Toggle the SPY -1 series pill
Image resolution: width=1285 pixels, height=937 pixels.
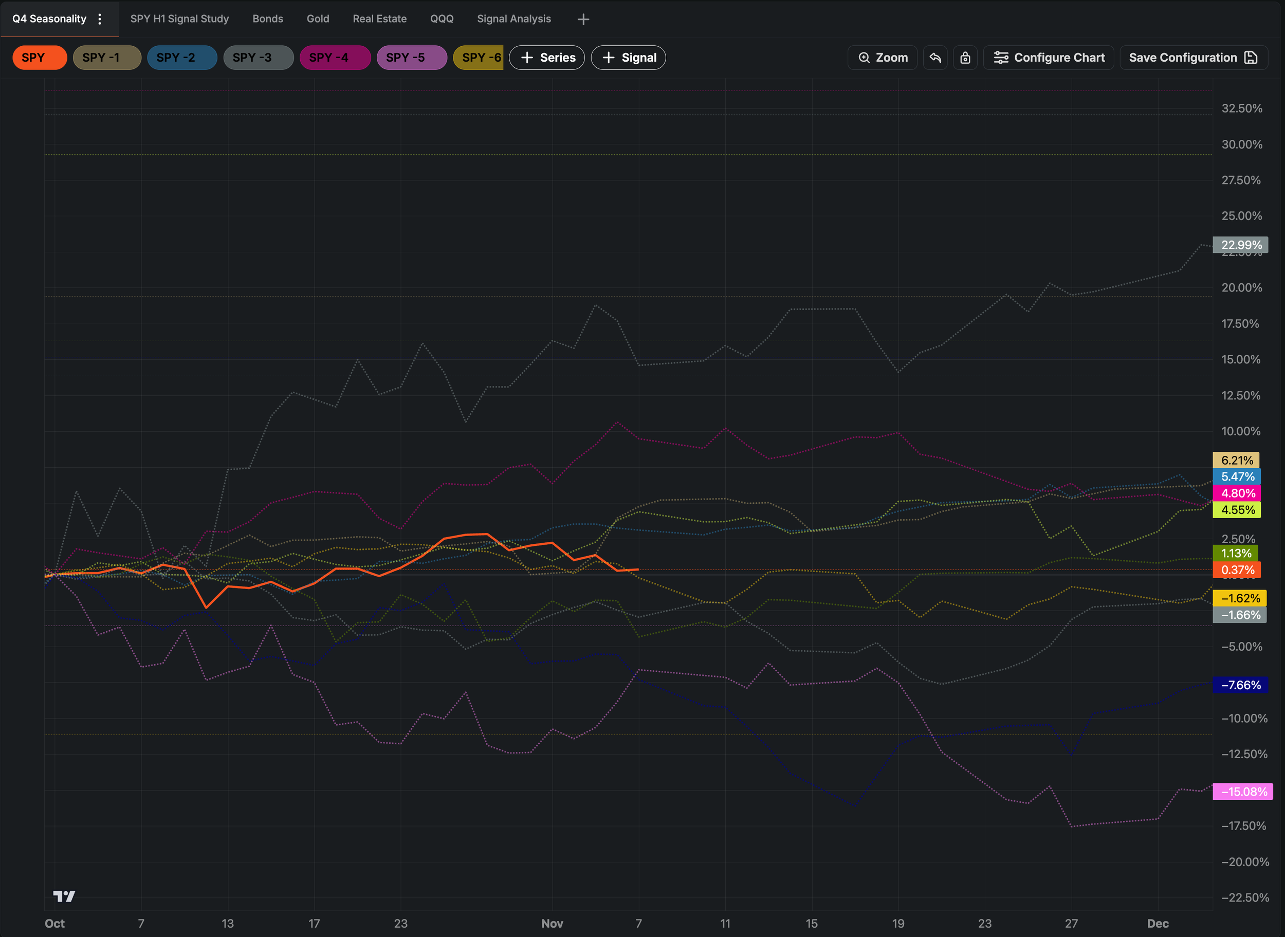point(106,57)
